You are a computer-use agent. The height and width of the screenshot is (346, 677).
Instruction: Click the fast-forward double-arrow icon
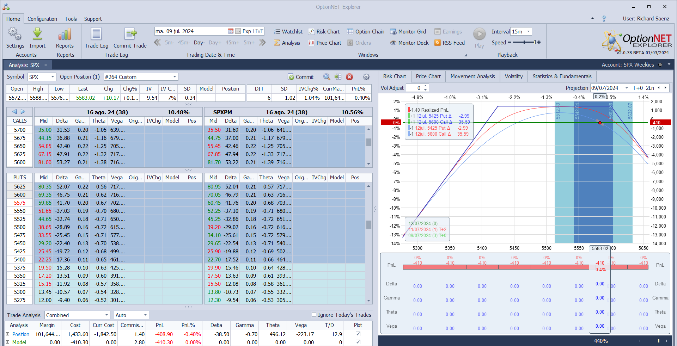(262, 43)
